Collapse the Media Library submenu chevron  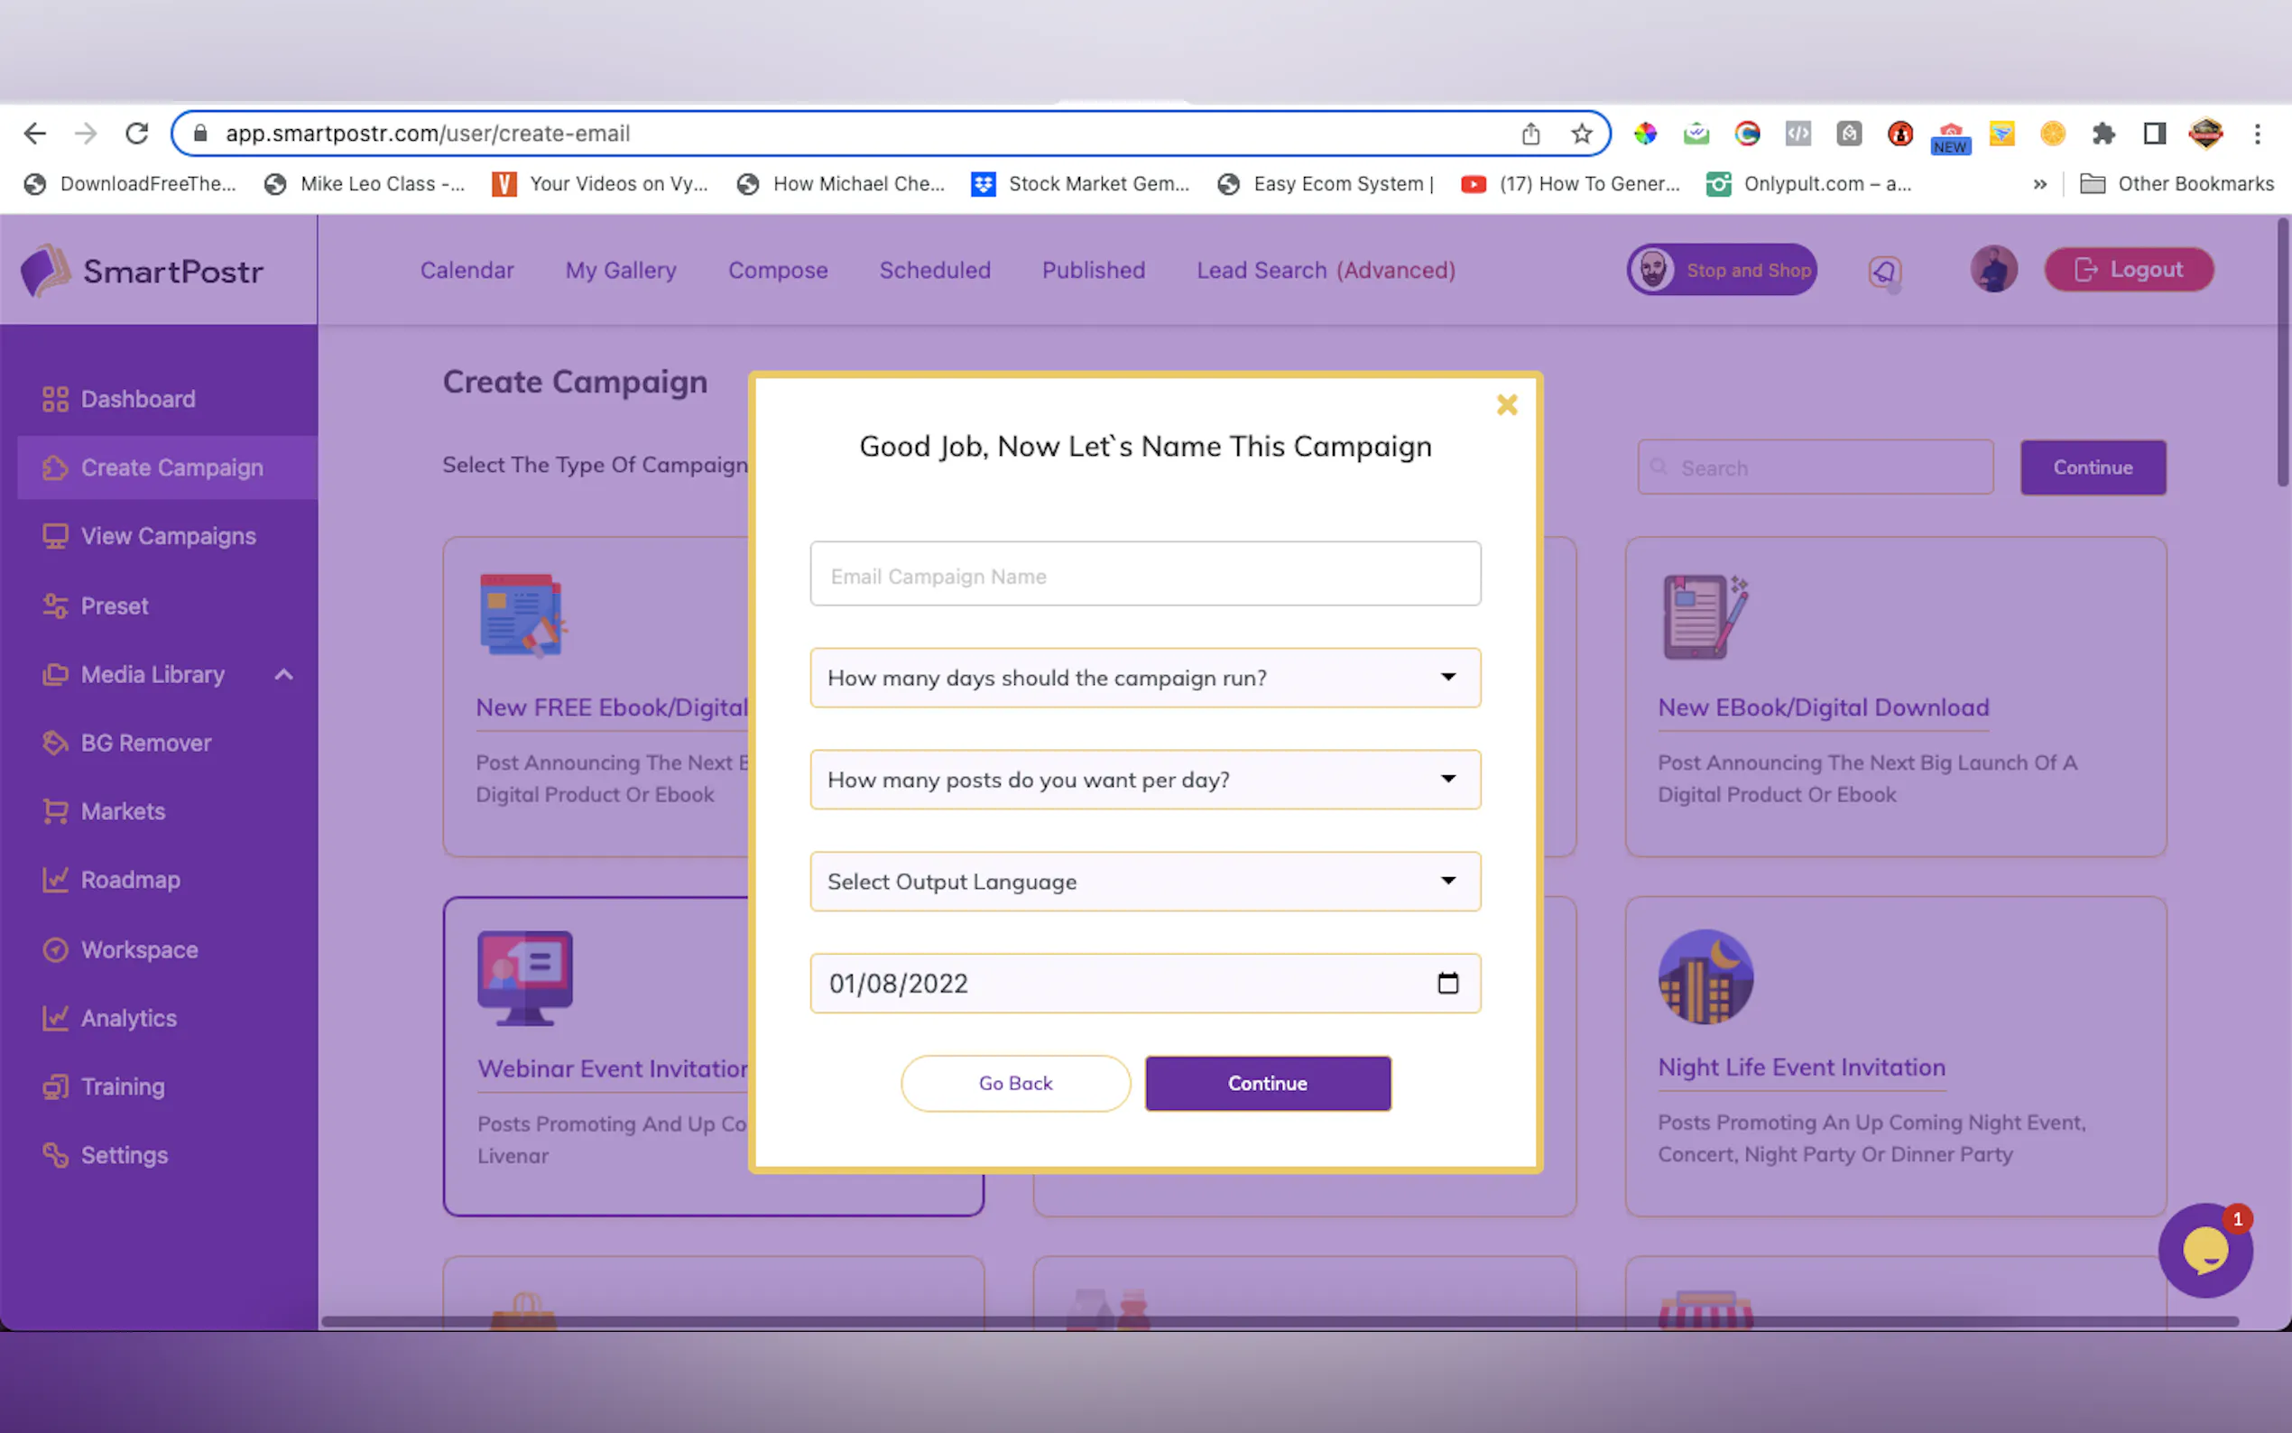pyautogui.click(x=283, y=675)
